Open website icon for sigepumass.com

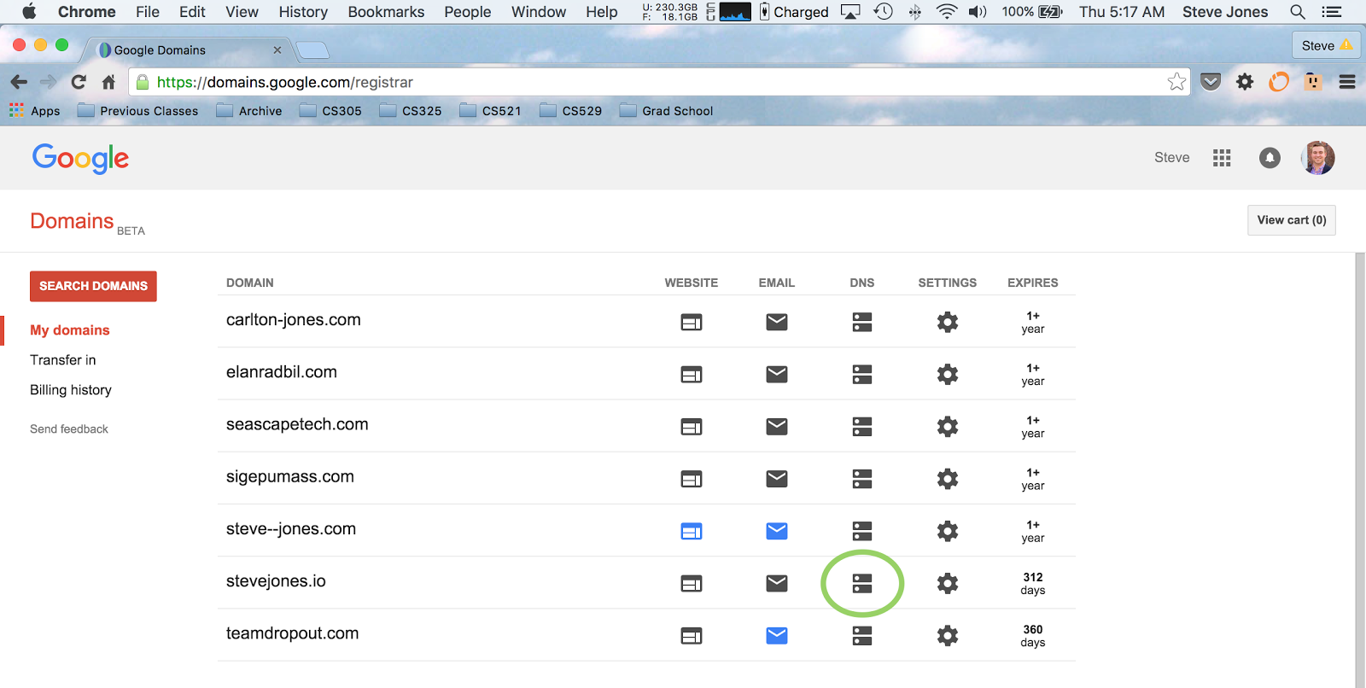tap(692, 479)
